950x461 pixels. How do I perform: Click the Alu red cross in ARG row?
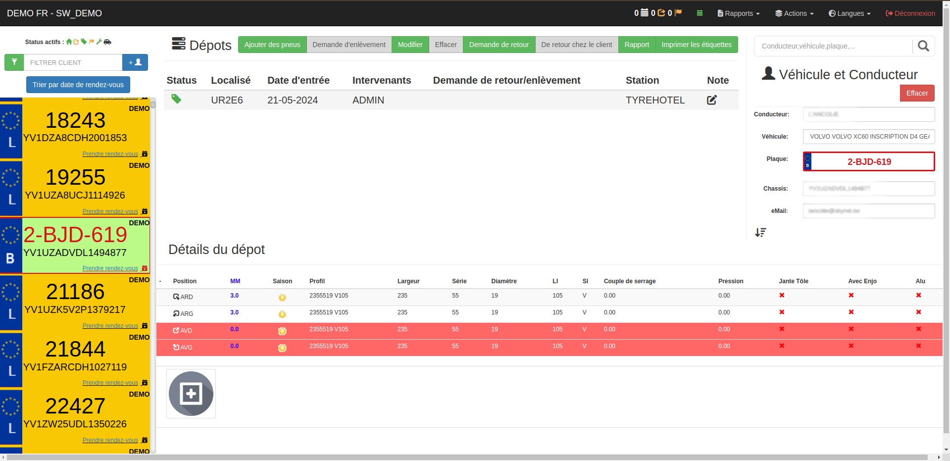(918, 312)
